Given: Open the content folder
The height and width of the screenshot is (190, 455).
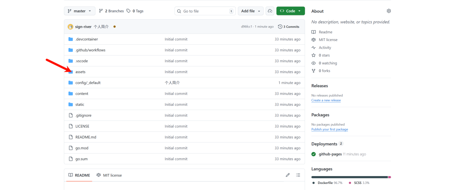Looking at the screenshot, I should [x=82, y=94].
